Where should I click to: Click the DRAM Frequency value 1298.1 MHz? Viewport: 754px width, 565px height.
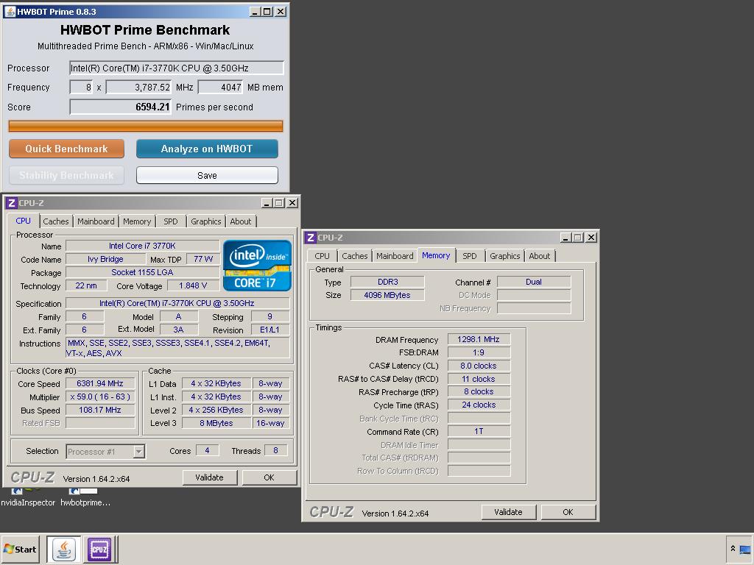479,339
